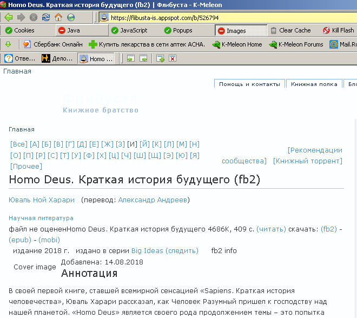357x318 pixels.
Task: Click the Back navigation arrow
Action: [9, 17]
